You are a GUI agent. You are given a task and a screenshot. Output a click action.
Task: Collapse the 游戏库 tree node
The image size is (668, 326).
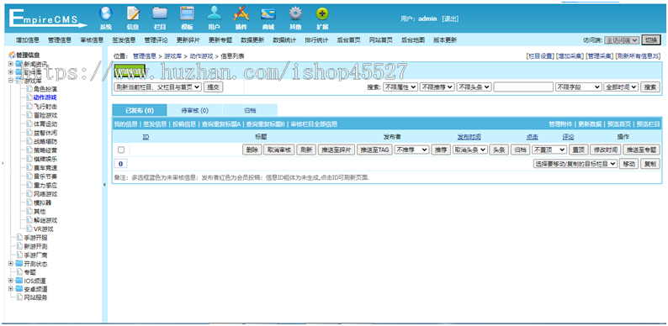click(x=11, y=81)
